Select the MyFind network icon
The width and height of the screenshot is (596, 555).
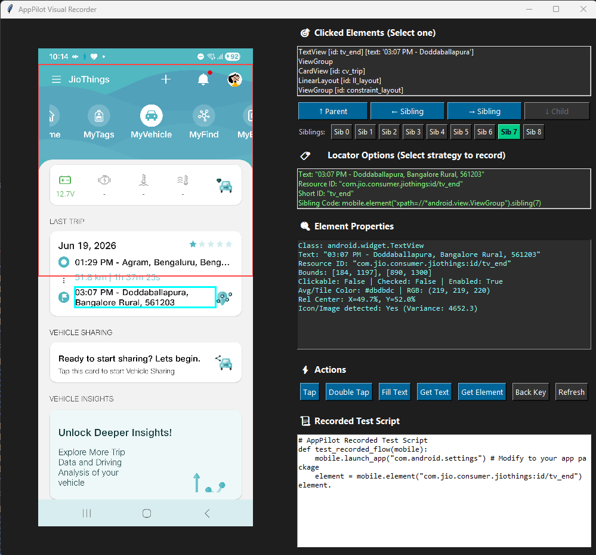pos(203,115)
